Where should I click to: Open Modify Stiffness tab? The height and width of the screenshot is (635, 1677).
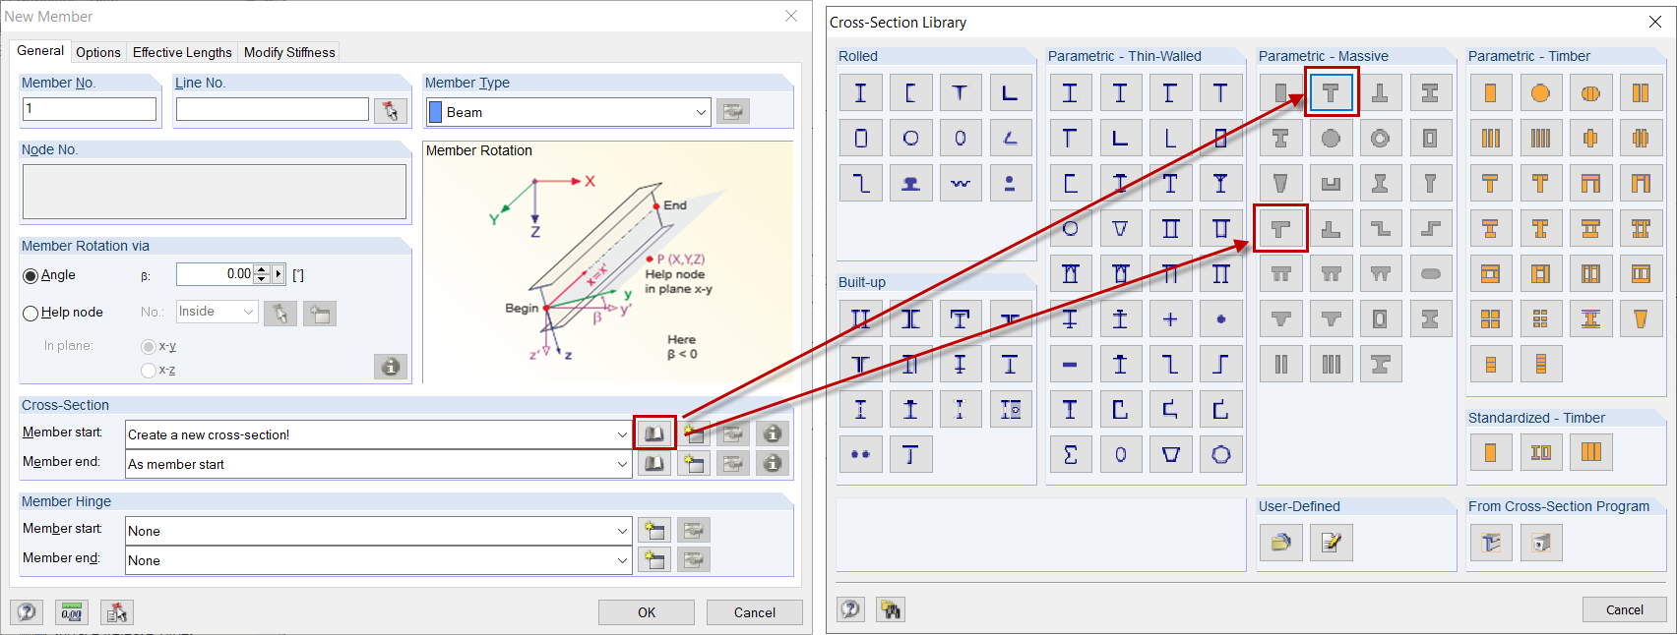(289, 52)
